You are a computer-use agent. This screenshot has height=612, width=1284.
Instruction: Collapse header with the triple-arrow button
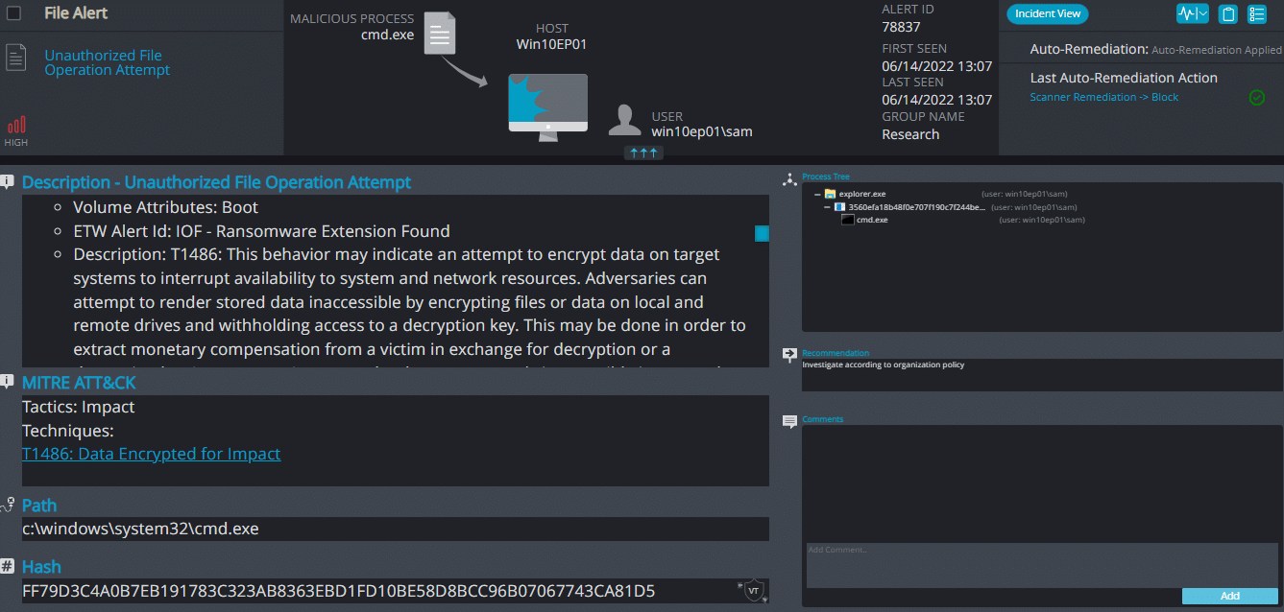click(643, 153)
